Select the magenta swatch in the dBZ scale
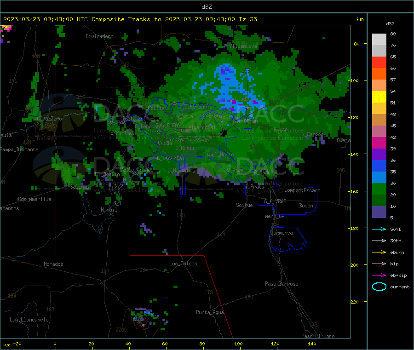Viewport: 414px width, 350px height. (379, 143)
